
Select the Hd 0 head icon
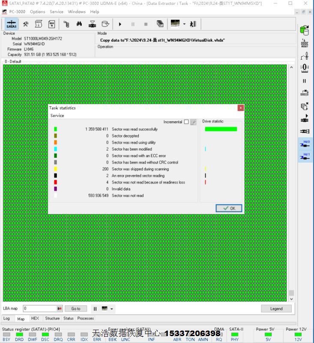pos(305,144)
